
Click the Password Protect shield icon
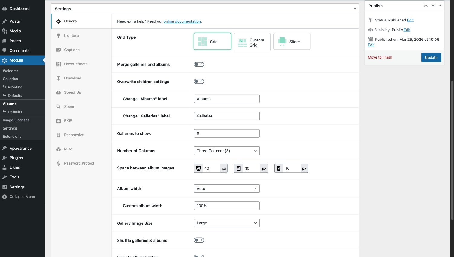(x=58, y=163)
